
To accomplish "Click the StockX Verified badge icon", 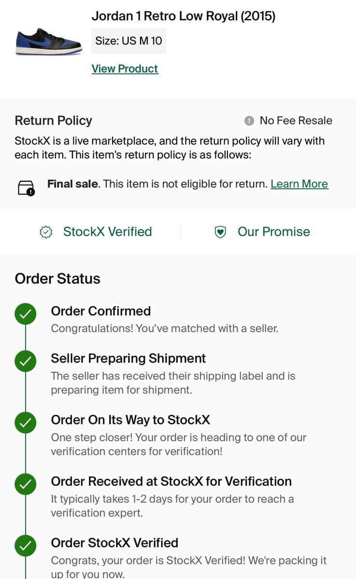I will pyautogui.click(x=46, y=232).
